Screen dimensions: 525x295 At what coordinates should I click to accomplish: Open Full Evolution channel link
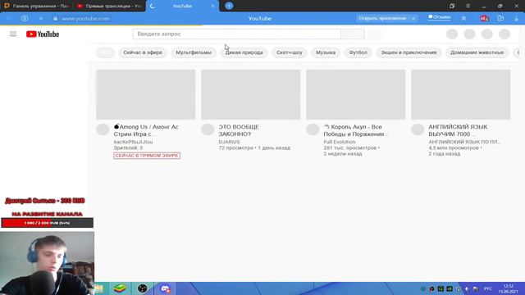pos(340,142)
